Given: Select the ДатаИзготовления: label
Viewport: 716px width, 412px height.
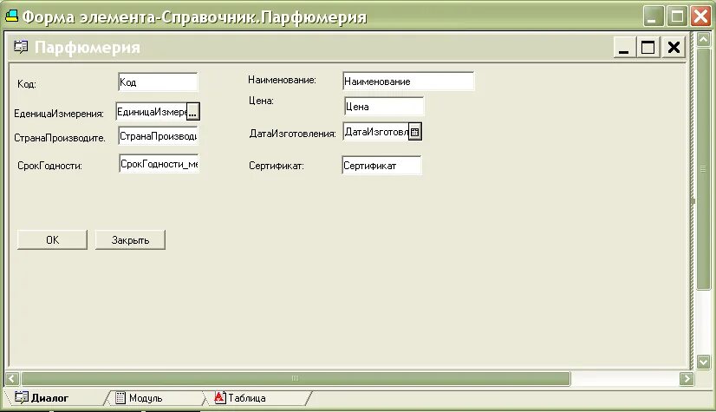Looking at the screenshot, I should pos(293,134).
